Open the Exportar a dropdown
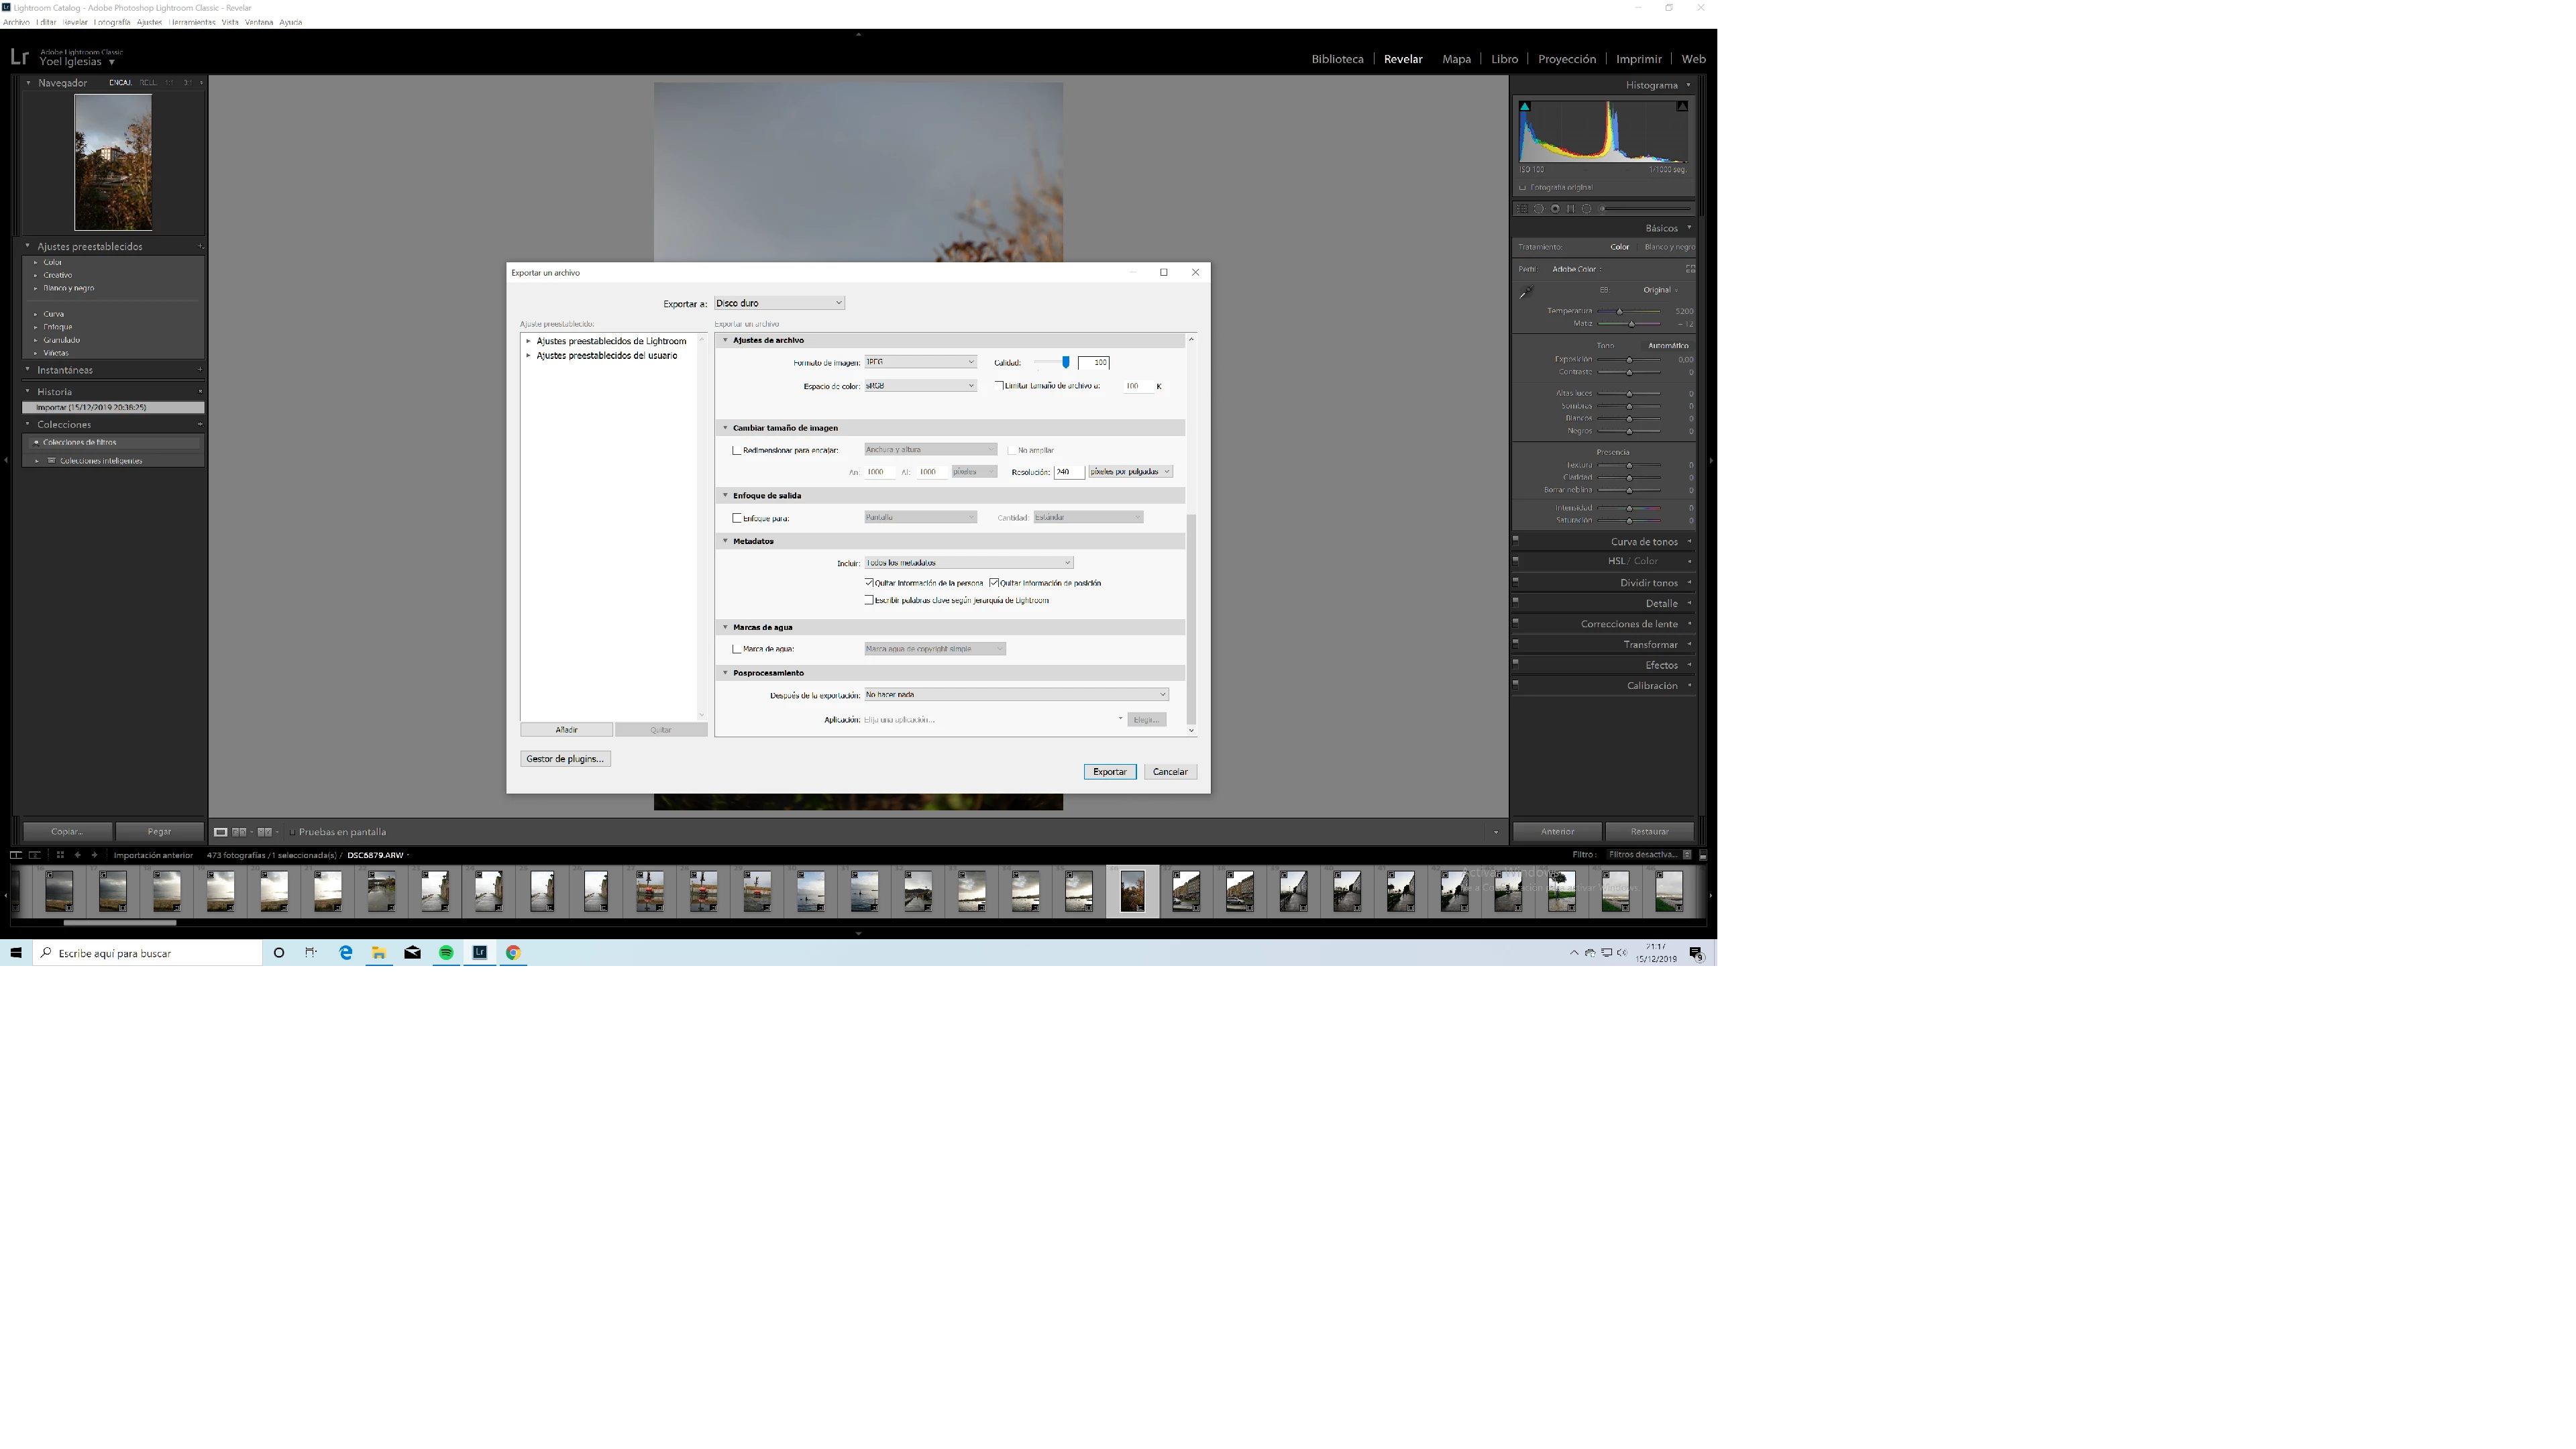 pos(779,303)
